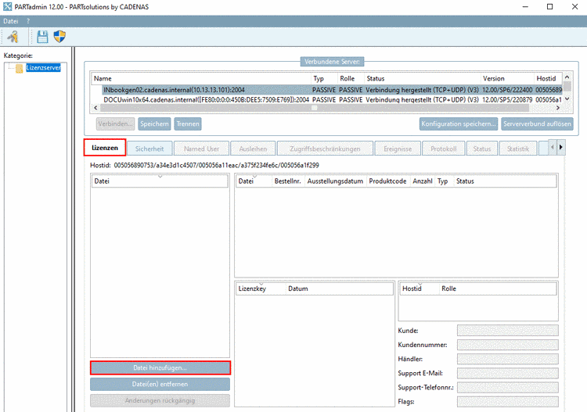
Task: Open the Zugriffsbeschränkungen tab
Action: click(325, 149)
